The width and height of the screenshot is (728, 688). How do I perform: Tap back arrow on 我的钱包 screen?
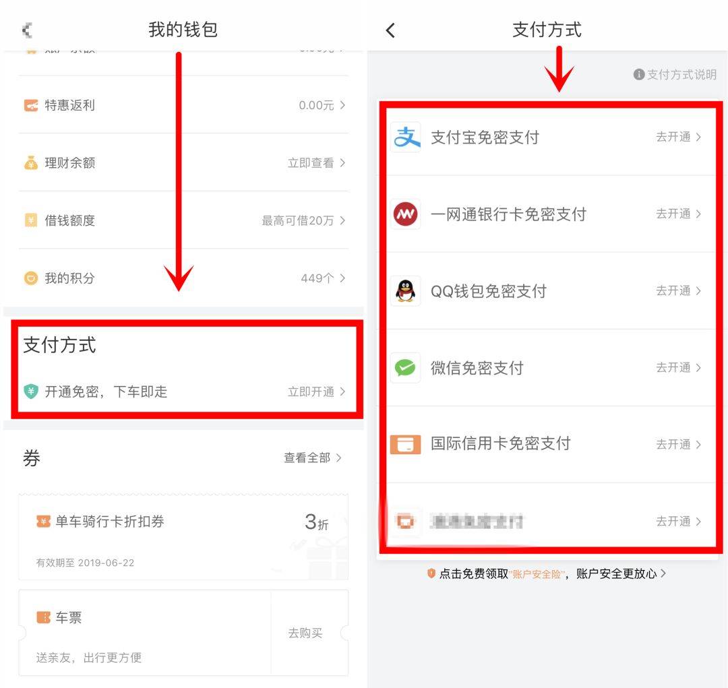(x=27, y=30)
